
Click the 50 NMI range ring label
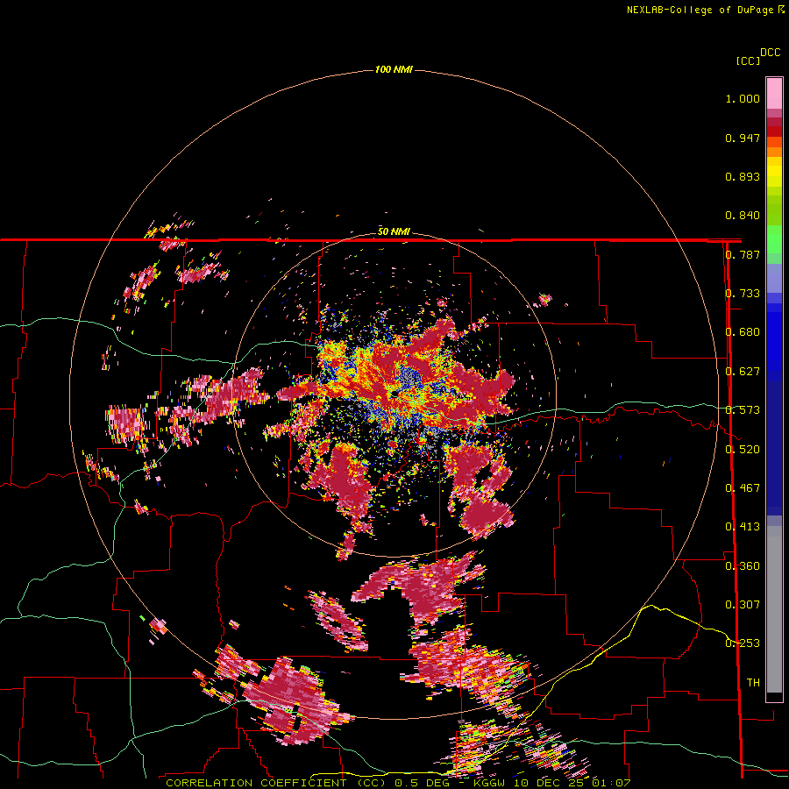[394, 231]
